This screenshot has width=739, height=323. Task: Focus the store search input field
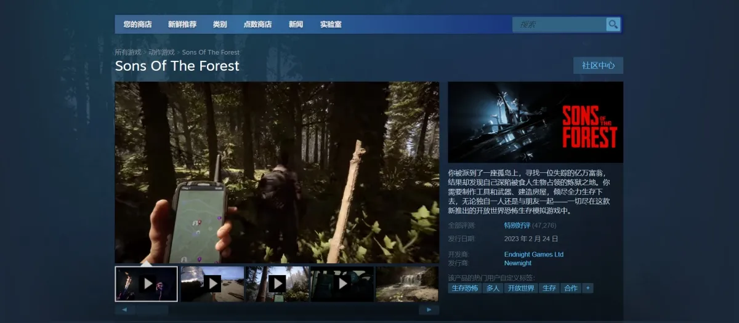[x=559, y=25]
